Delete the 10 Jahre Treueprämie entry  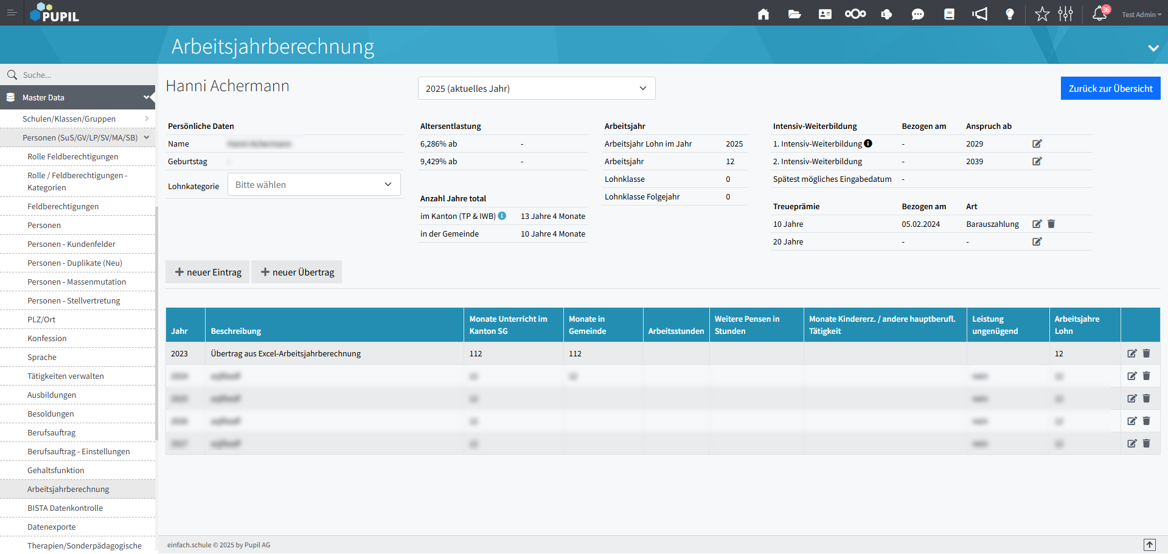pos(1051,224)
